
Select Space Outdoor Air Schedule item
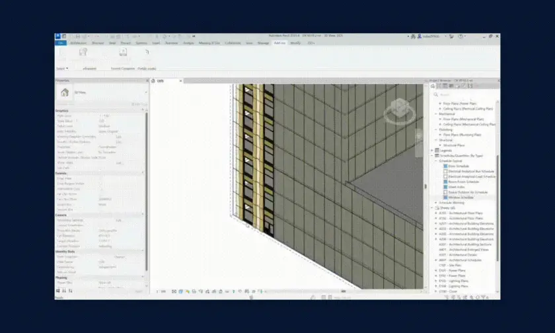468,192
